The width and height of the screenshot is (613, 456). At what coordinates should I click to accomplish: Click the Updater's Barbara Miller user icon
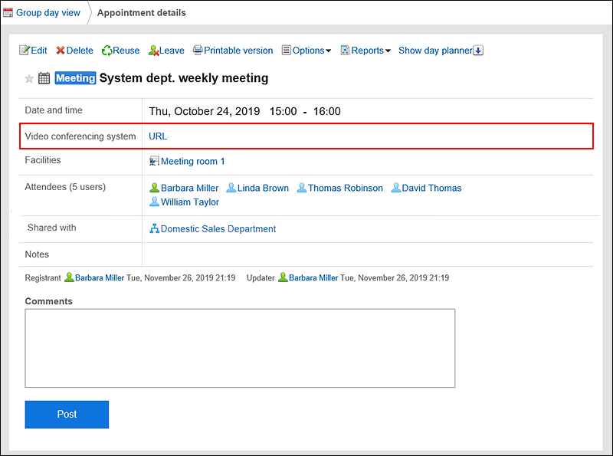tap(283, 277)
